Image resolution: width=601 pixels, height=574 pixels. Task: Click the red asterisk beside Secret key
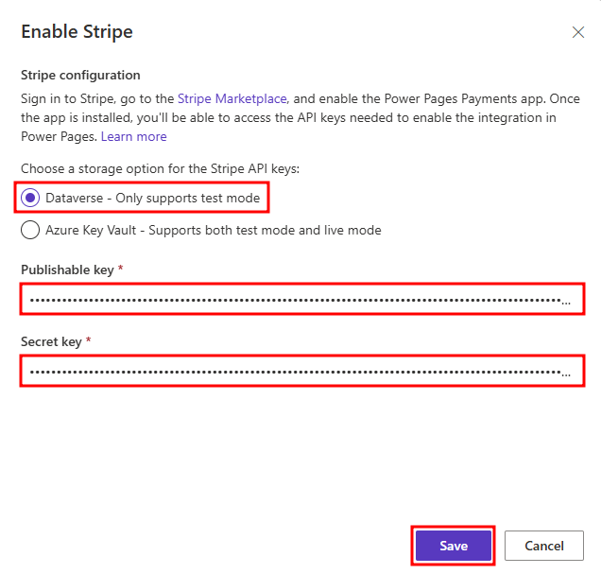(89, 341)
